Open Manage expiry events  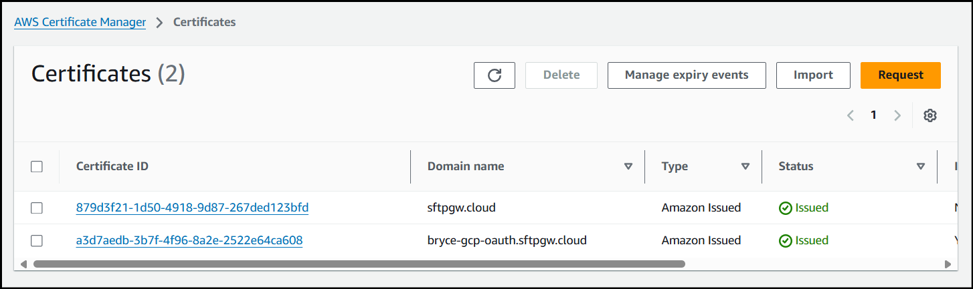[686, 75]
